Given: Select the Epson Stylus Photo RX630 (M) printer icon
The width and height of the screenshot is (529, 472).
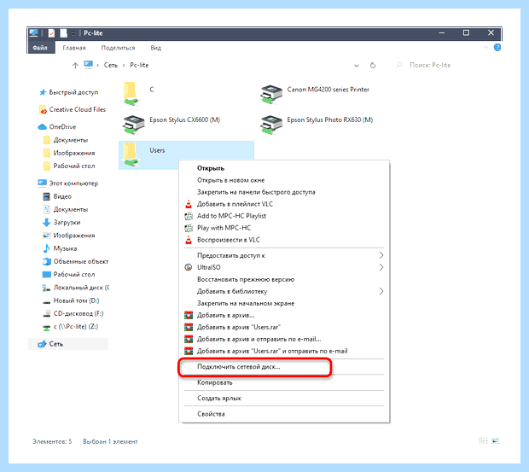Looking at the screenshot, I should pos(271,124).
